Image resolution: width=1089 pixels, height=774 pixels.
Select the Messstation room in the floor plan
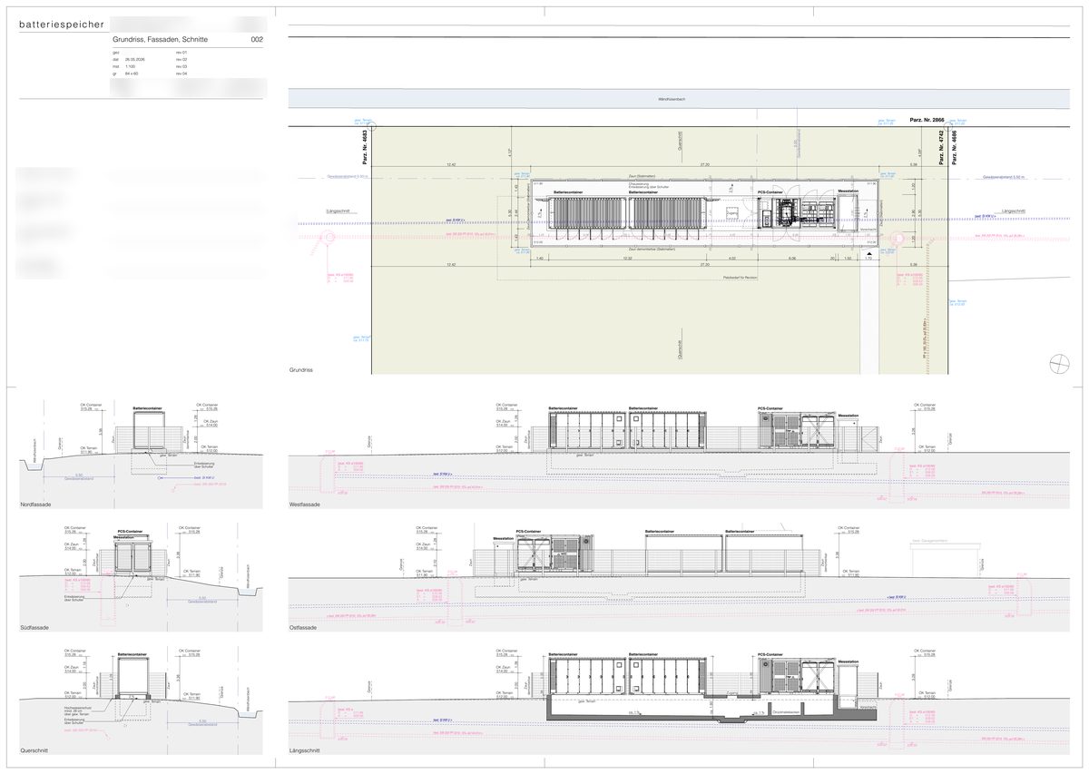849,213
